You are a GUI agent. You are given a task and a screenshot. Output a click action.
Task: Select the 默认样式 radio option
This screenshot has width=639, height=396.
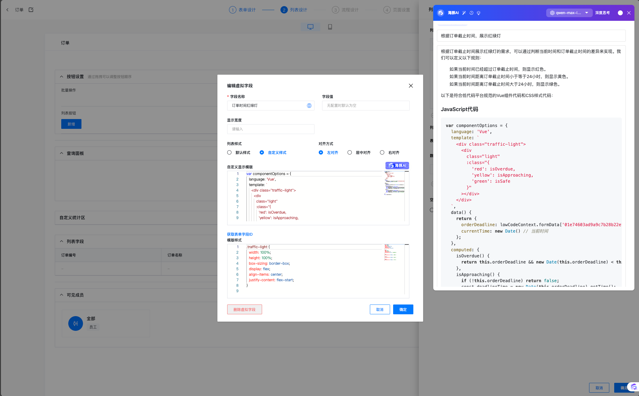(x=229, y=152)
